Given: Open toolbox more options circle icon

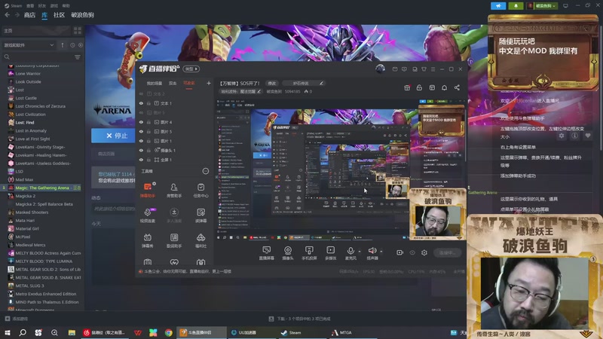Looking at the screenshot, I should (206, 171).
